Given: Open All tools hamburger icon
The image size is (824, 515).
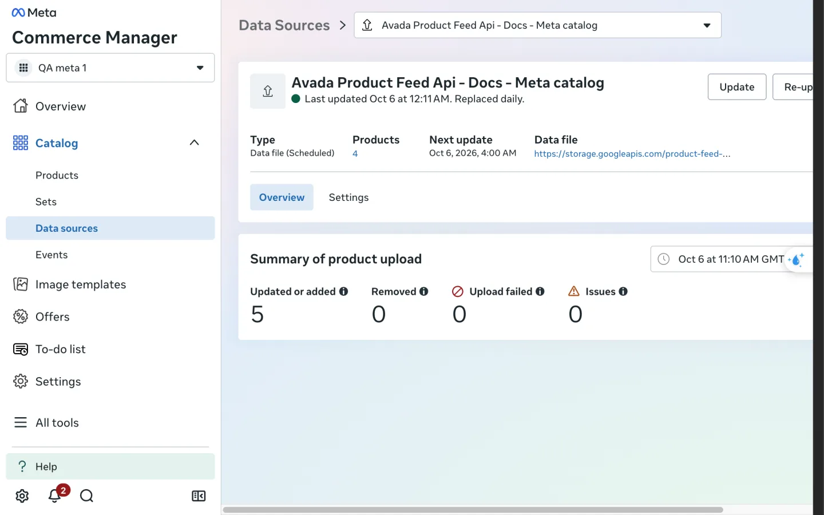Looking at the screenshot, I should pyautogui.click(x=21, y=422).
